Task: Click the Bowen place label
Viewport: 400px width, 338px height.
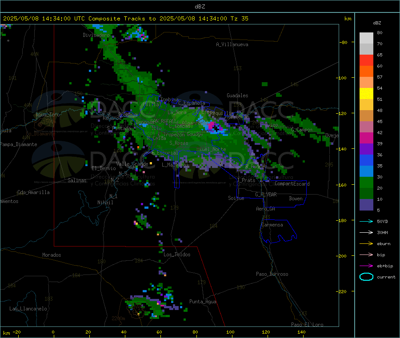Action: [296, 199]
